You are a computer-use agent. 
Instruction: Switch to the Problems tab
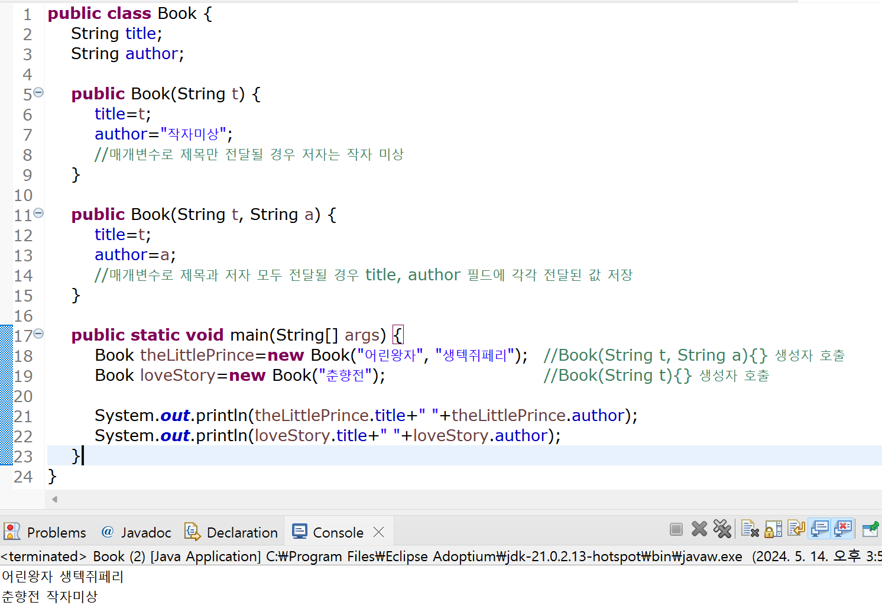(x=45, y=532)
